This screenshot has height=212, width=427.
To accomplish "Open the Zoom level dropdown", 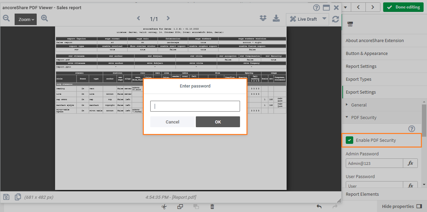I will click(25, 19).
